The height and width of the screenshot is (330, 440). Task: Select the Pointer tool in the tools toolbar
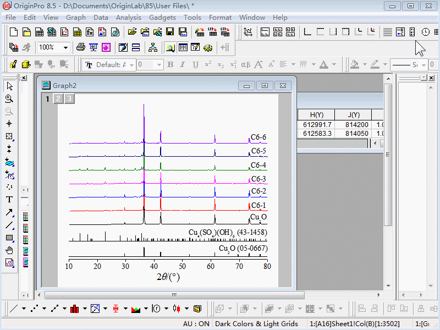pos(9,86)
